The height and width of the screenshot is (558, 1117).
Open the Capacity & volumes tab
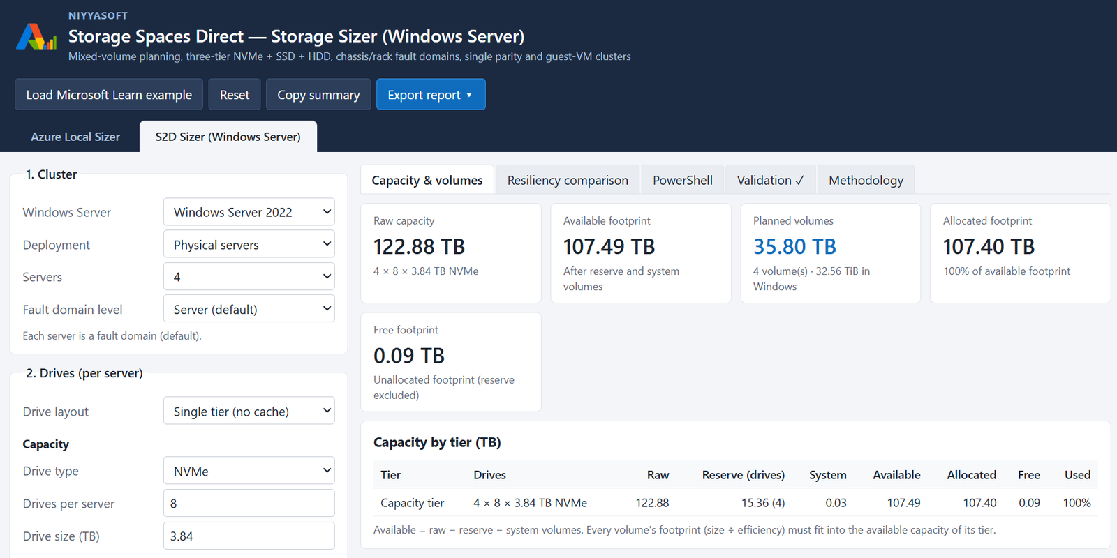point(427,180)
